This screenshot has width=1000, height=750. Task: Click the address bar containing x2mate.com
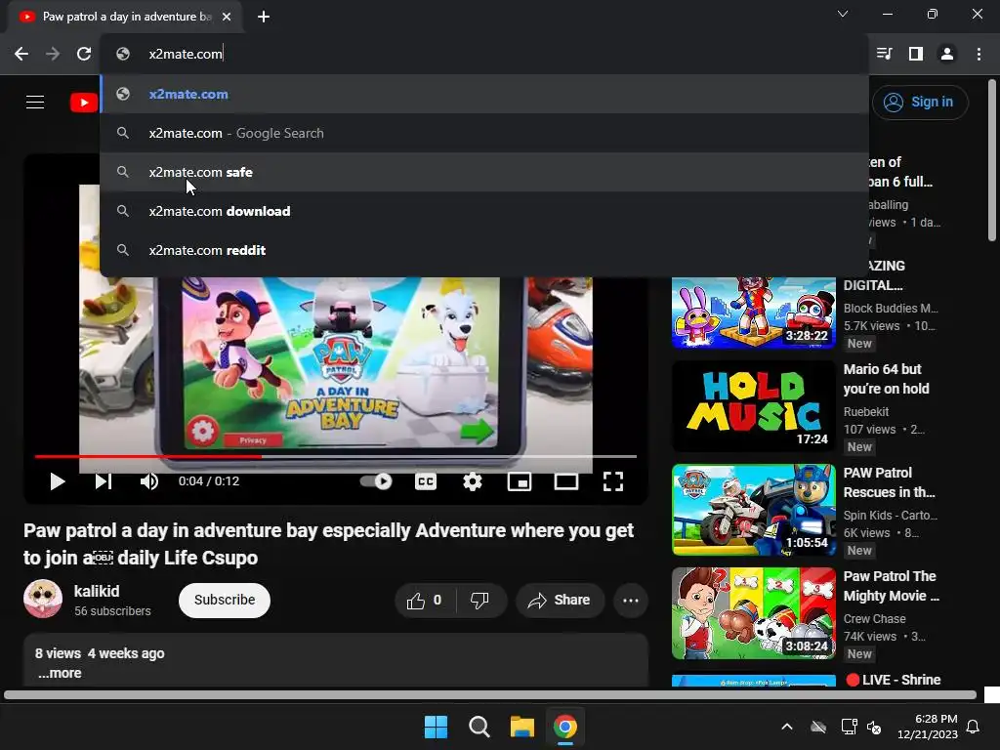[x=484, y=55]
